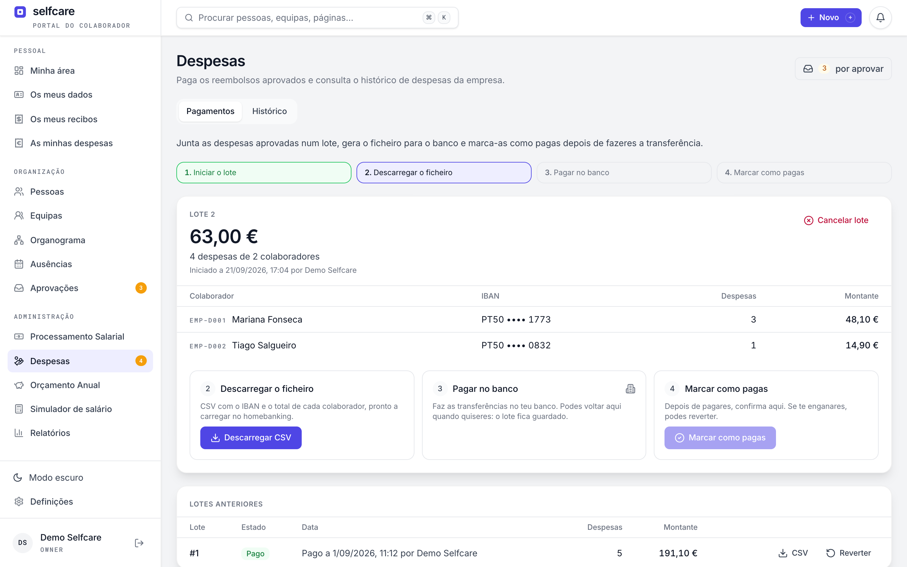Open Orçamento Anual
907x567 pixels.
(80, 385)
